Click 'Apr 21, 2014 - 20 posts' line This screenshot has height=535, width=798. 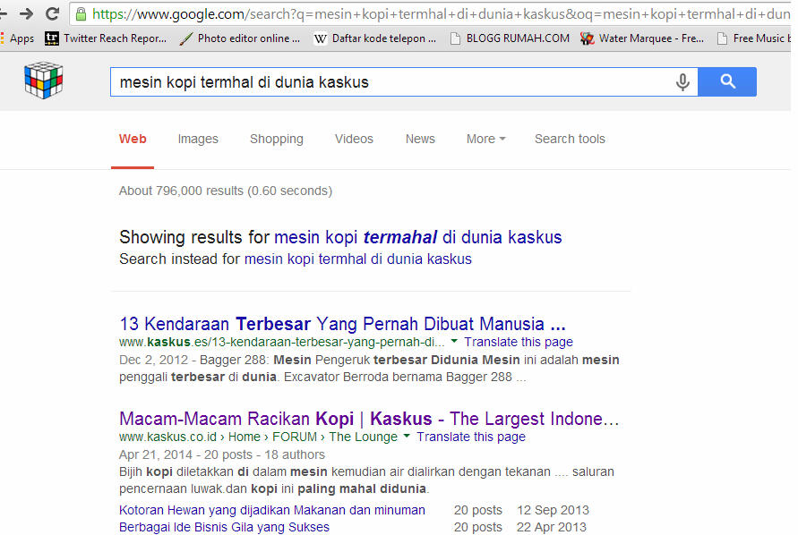click(222, 454)
